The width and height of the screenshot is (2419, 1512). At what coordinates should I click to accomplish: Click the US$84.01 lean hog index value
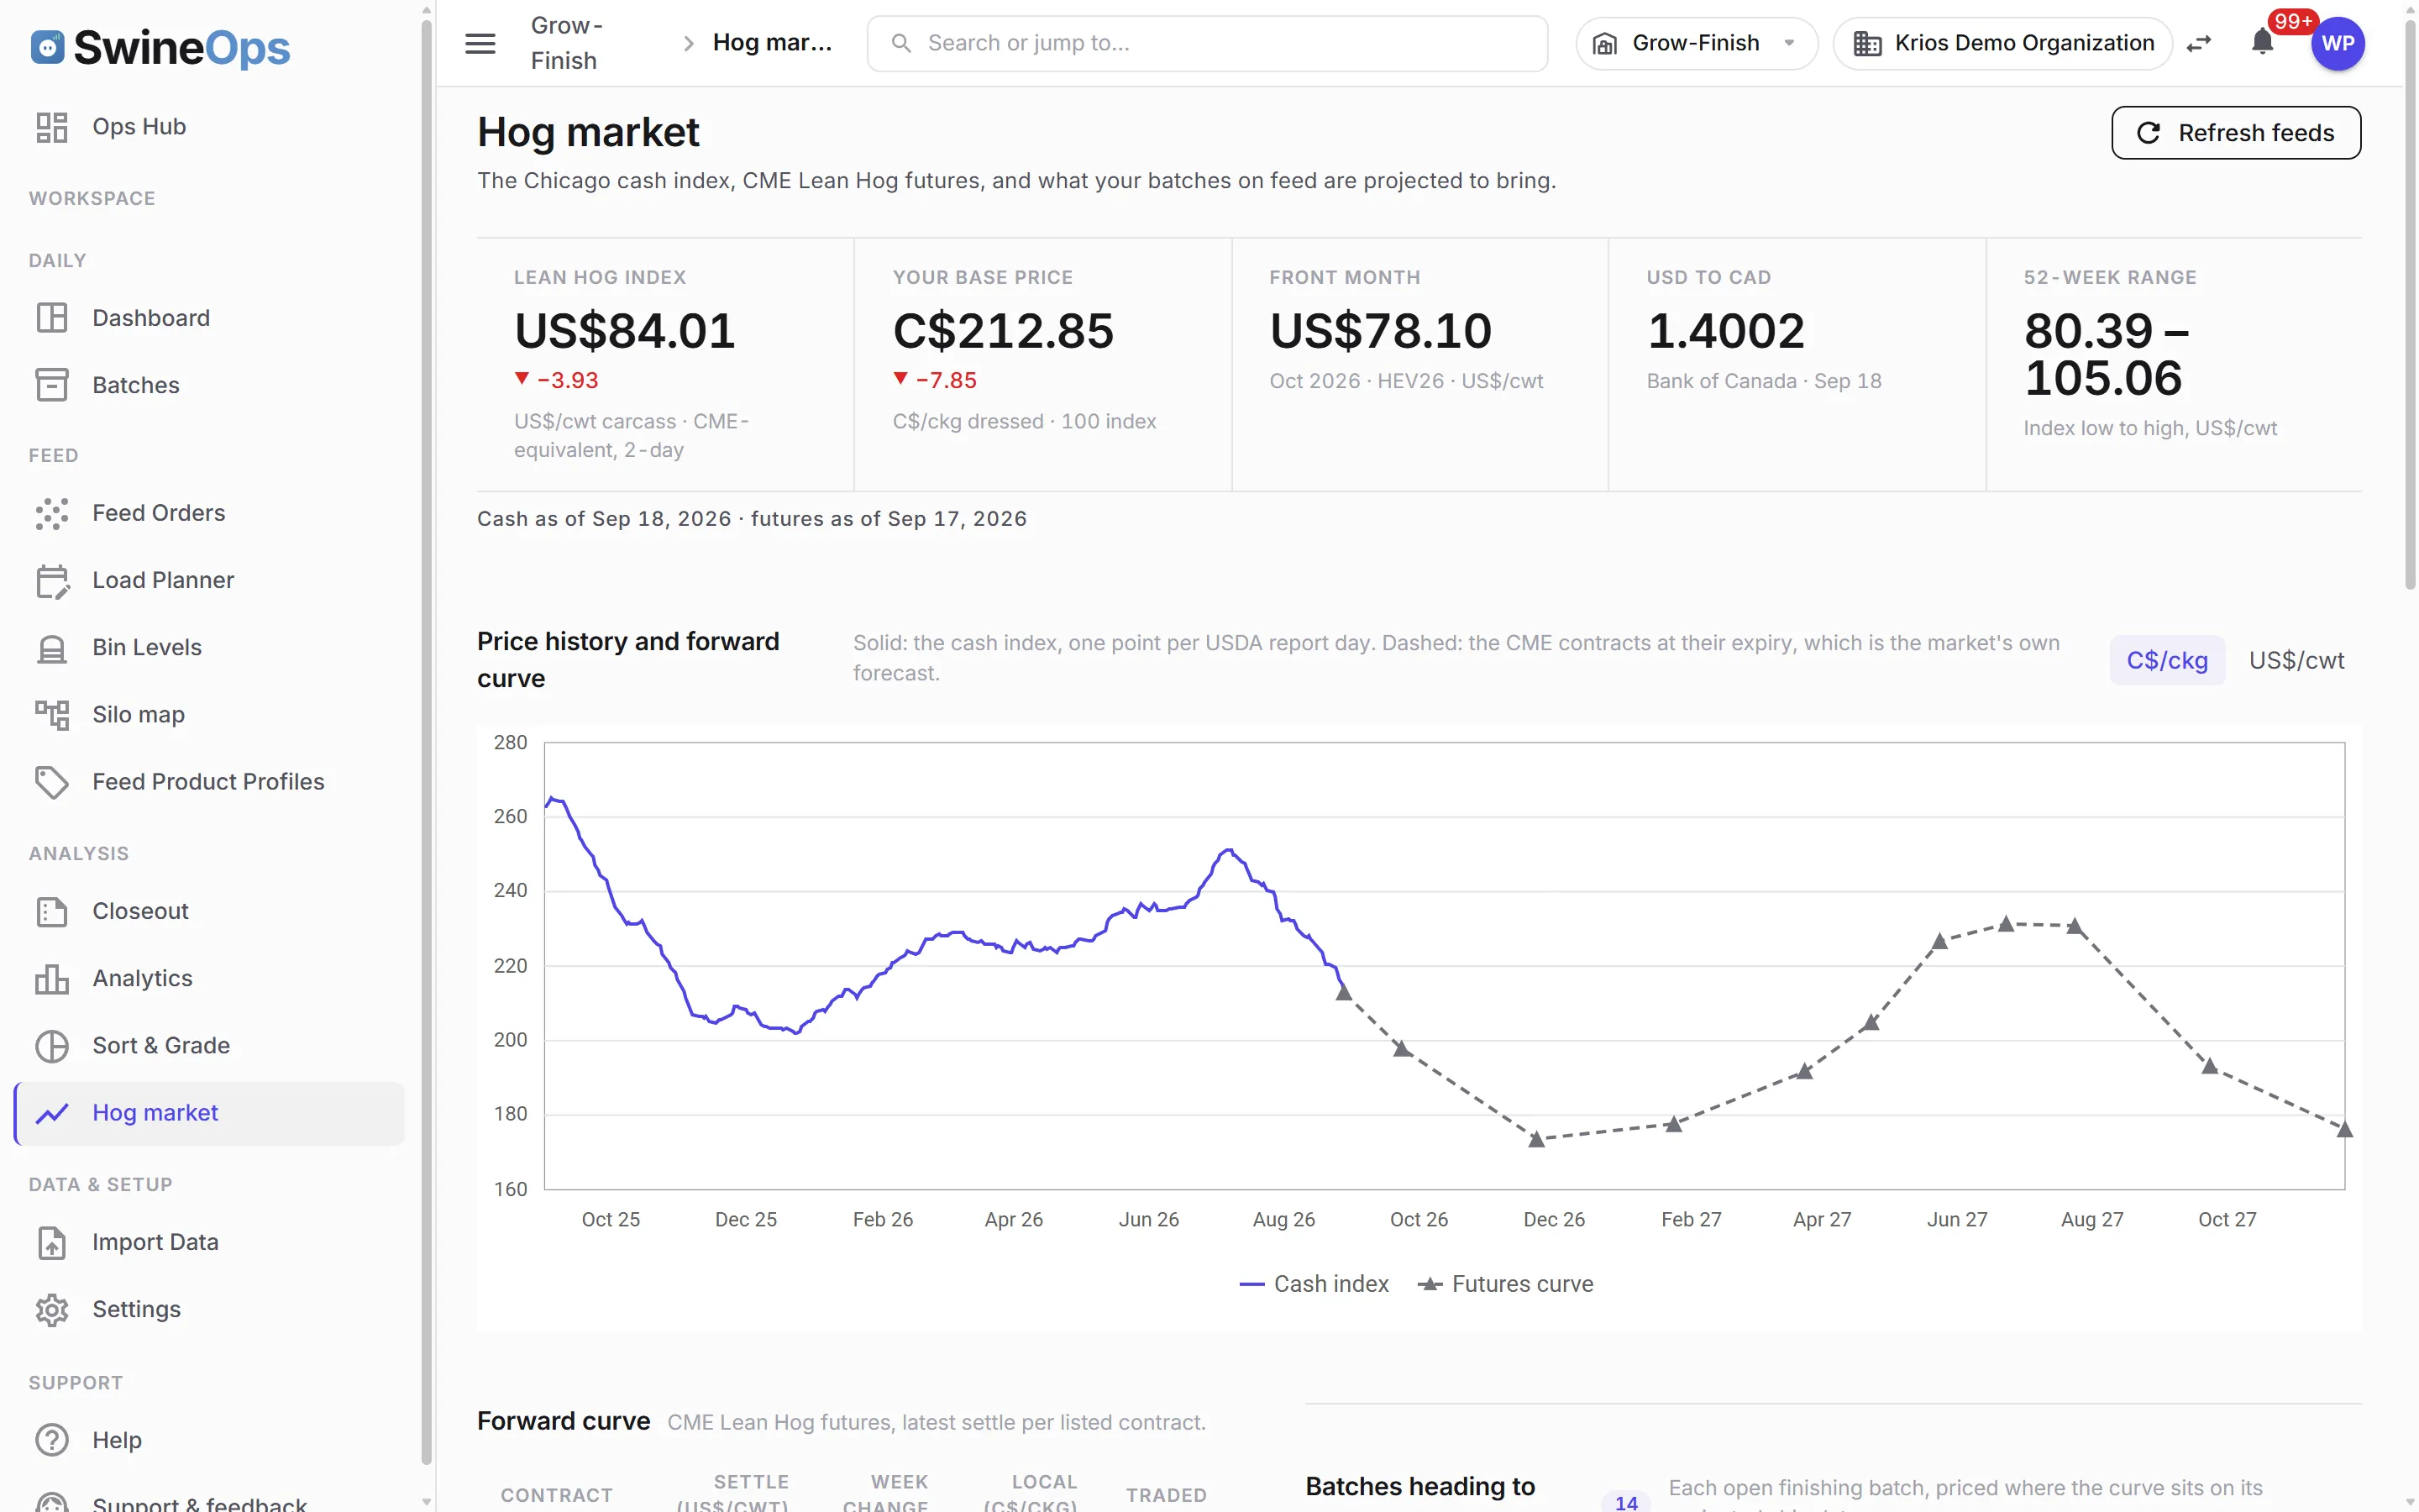coord(625,331)
